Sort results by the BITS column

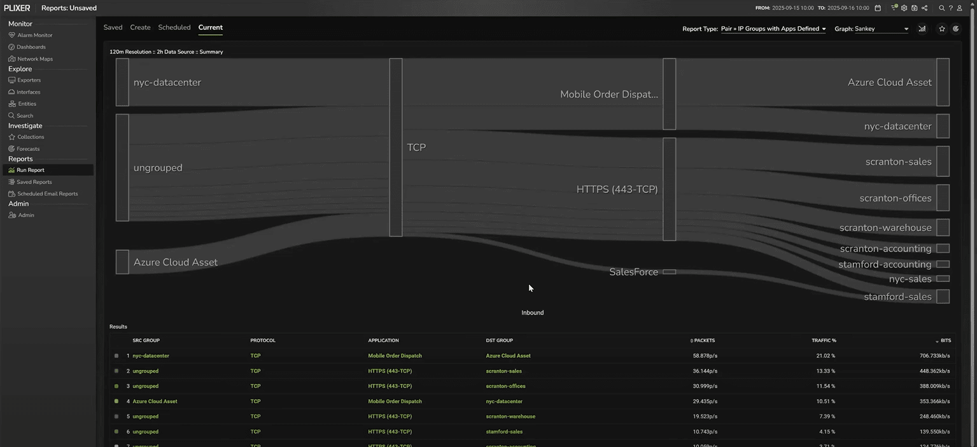(x=946, y=341)
